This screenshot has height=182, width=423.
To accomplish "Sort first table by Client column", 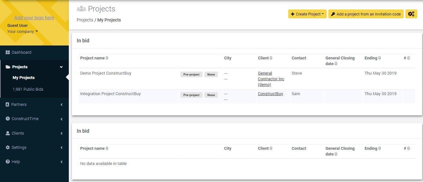I will (271, 58).
